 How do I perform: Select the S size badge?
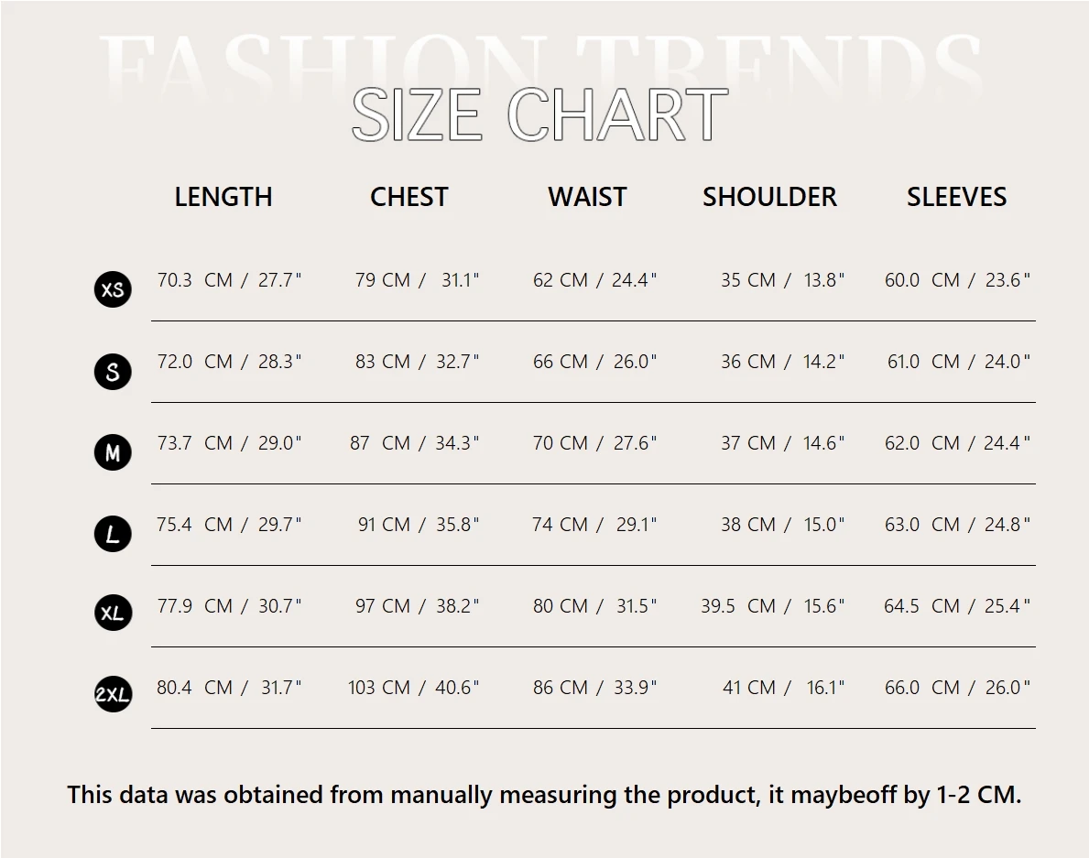[x=113, y=372]
